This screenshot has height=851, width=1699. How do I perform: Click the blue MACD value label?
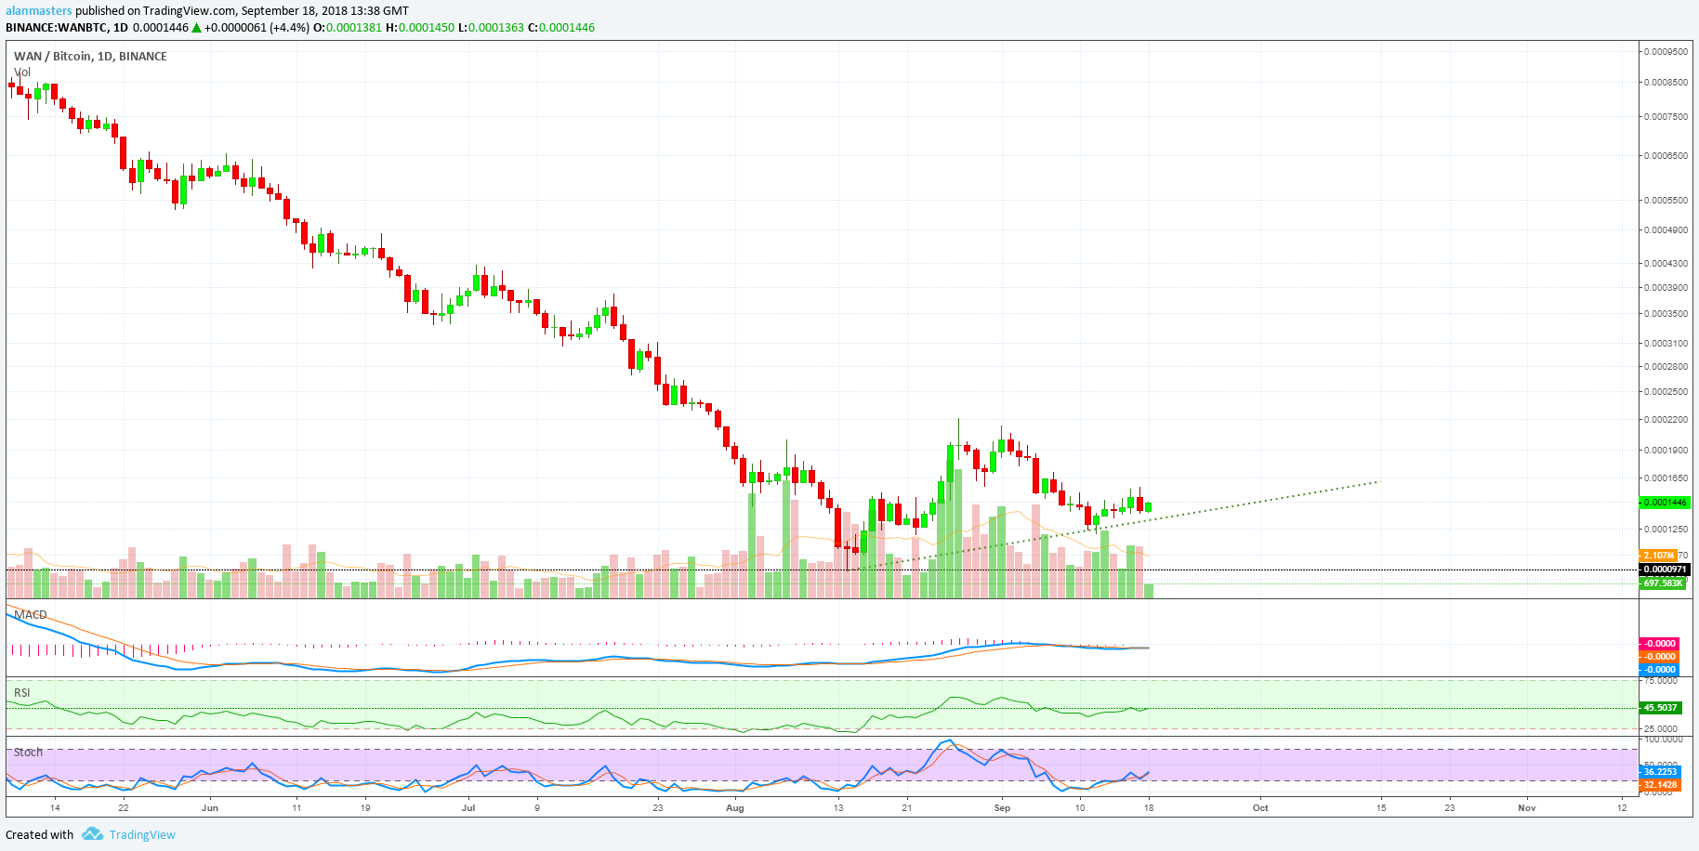point(1659,670)
